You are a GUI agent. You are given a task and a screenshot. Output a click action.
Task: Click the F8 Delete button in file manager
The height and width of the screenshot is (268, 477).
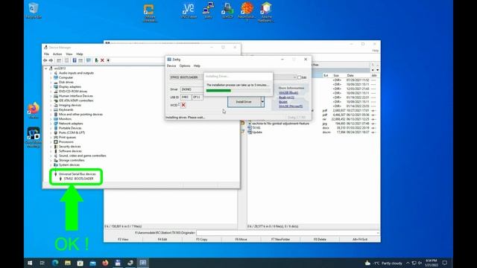click(x=320, y=240)
